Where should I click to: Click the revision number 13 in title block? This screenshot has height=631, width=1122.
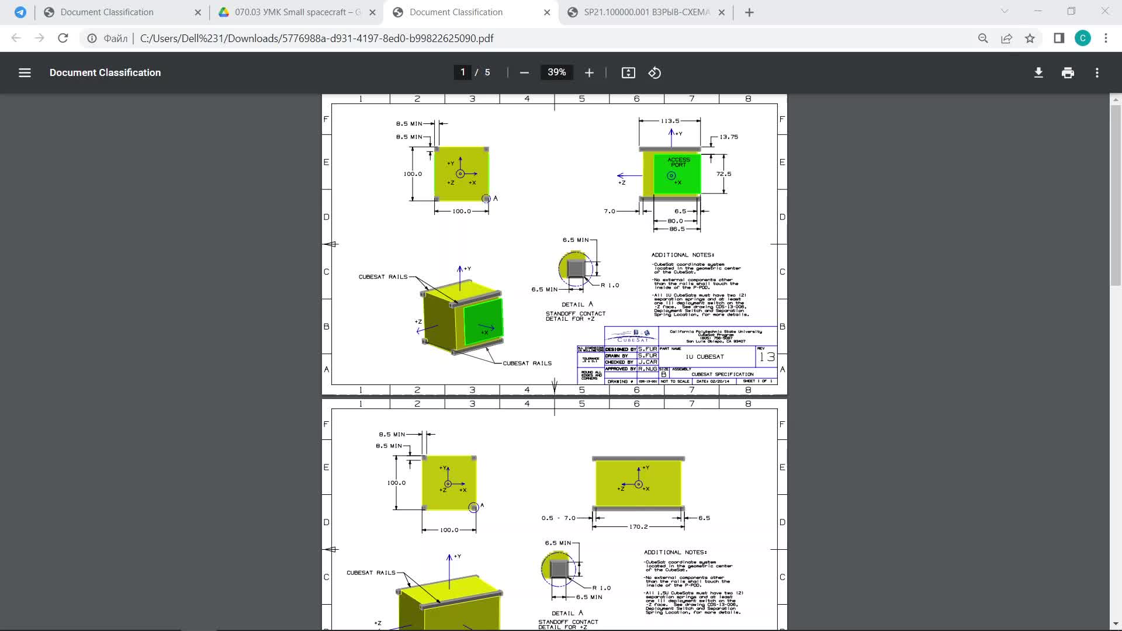(767, 357)
